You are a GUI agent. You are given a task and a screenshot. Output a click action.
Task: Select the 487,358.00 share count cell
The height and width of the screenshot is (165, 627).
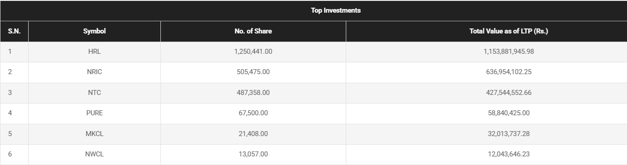[253, 93]
